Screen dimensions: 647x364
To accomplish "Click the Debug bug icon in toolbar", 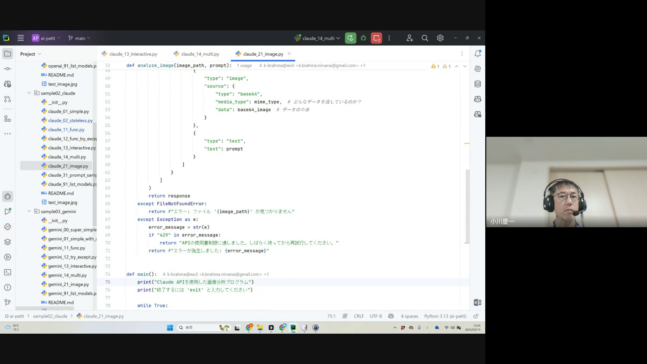I will coord(363,38).
